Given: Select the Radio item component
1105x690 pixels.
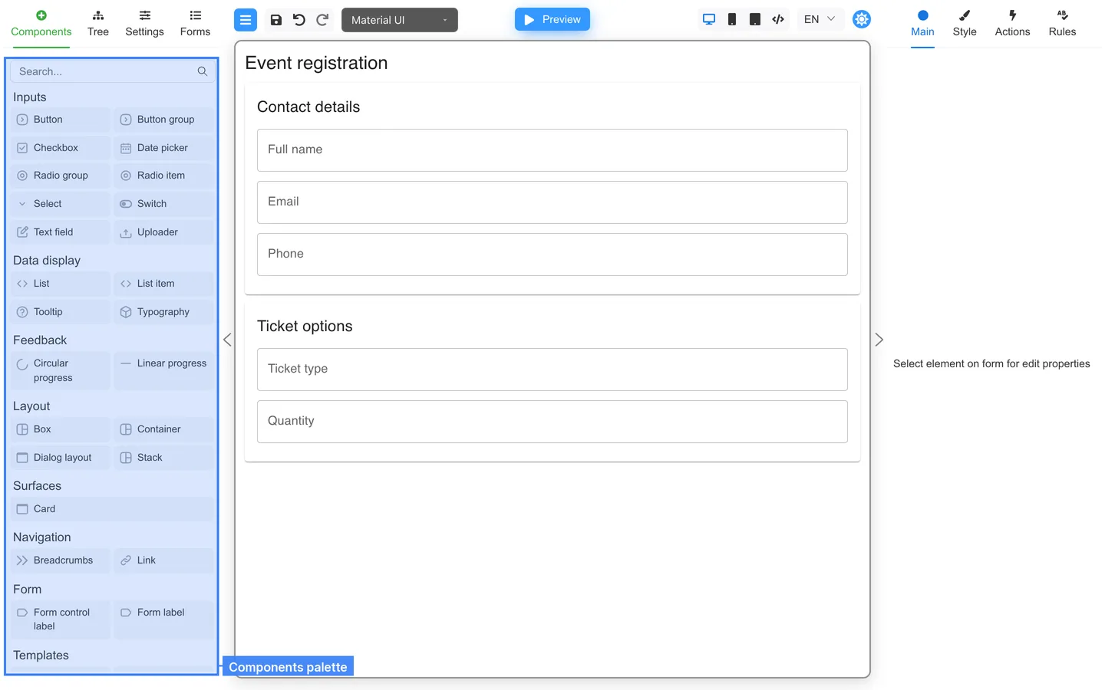Looking at the screenshot, I should click(x=163, y=176).
